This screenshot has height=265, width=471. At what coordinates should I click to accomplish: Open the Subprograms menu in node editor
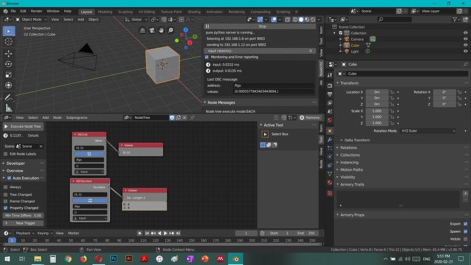[x=76, y=117]
